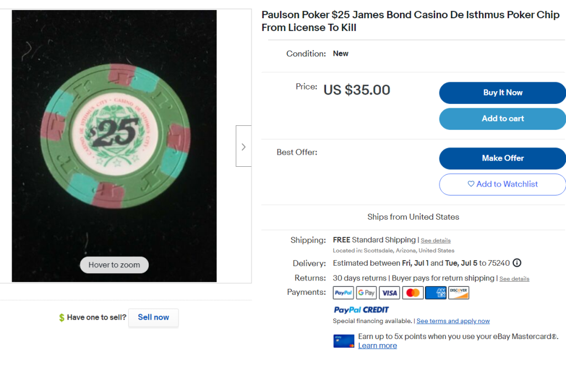566x365 pixels.
Task: Click the delivery info circle icon
Action: pyautogui.click(x=517, y=263)
